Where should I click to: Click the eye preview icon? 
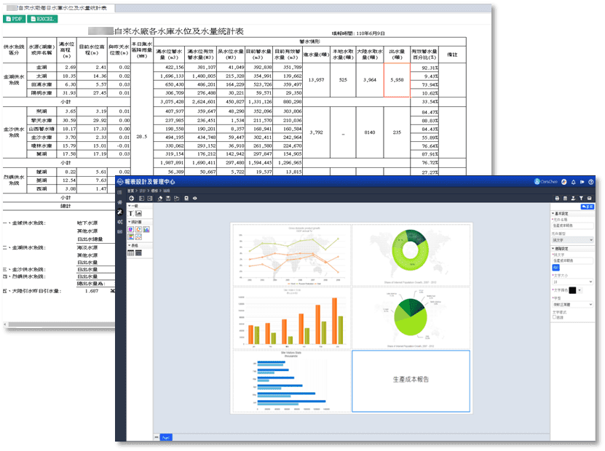(194, 198)
